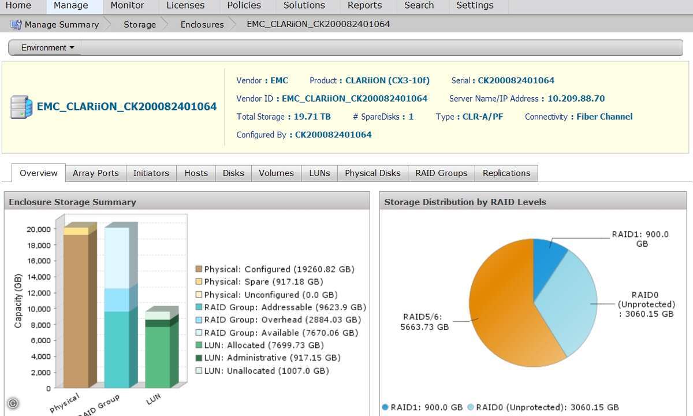Open the Physical Disks tab
Viewport: 693px width, 416px height.
point(372,173)
